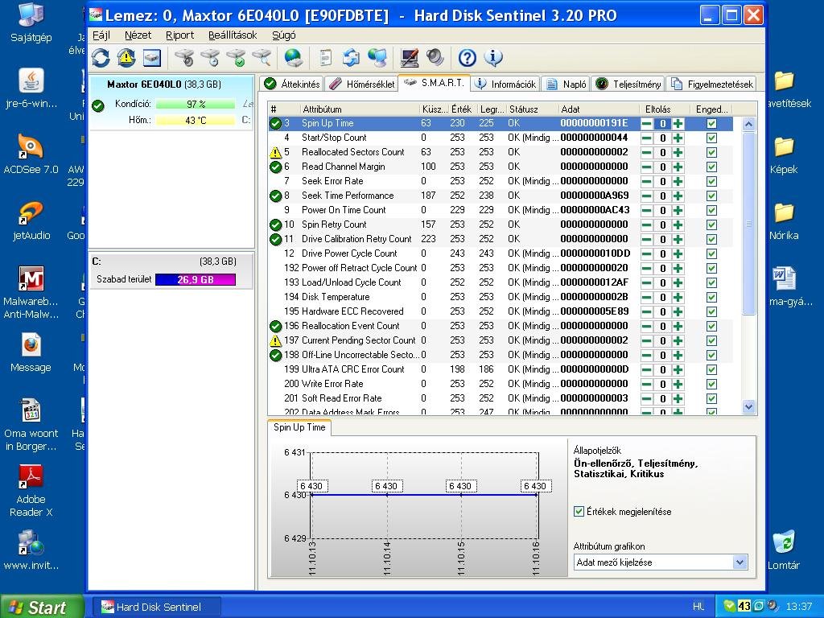824x618 pixels.
Task: Open the Fájl menu
Action: pyautogui.click(x=101, y=35)
